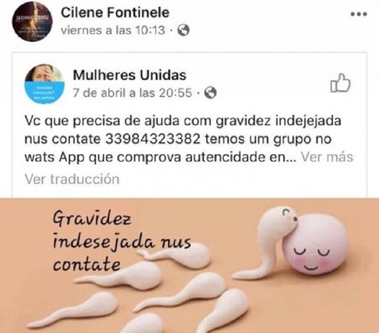Open the three-dots post options menu
The height and width of the screenshot is (333, 379).
(359, 14)
